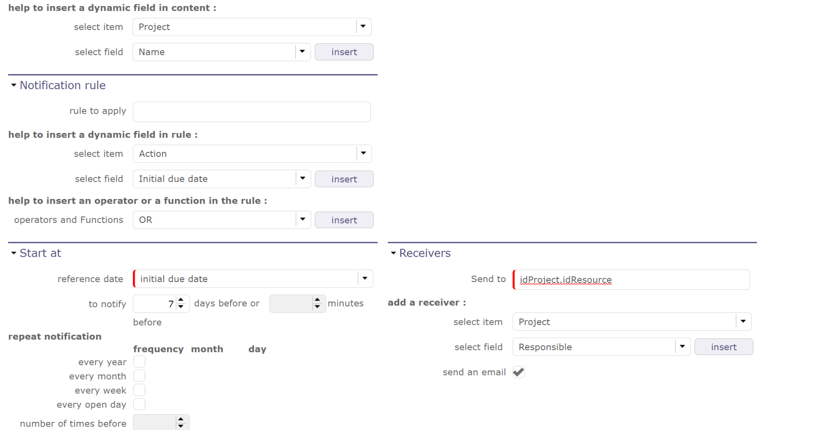This screenshot has width=823, height=430.
Task: Insert the Responsible receiver field
Action: click(x=724, y=347)
